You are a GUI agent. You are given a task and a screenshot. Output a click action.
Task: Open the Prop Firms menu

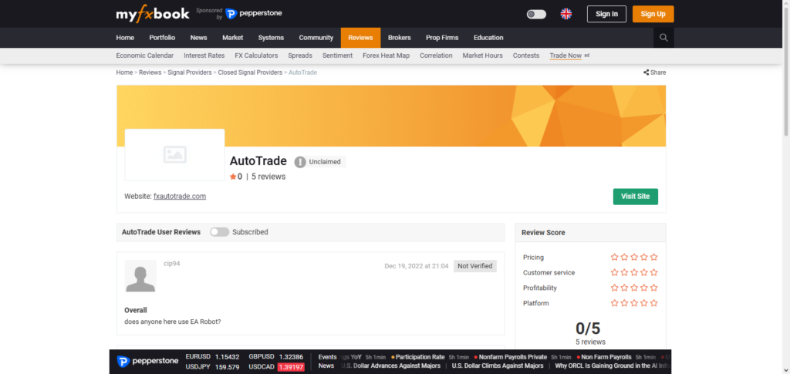pos(442,38)
